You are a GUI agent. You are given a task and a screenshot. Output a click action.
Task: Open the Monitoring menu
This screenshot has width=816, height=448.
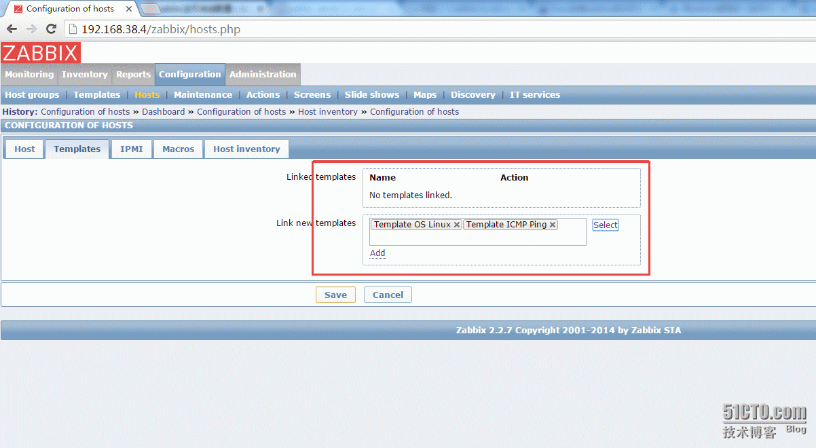[29, 75]
